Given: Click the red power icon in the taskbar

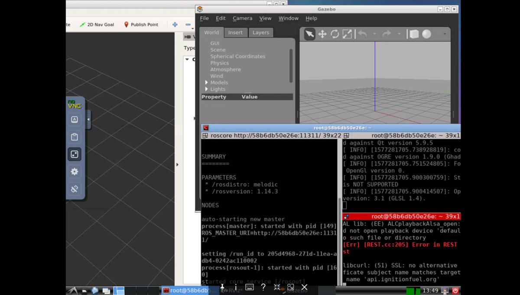Looking at the screenshot, I should (455, 290).
